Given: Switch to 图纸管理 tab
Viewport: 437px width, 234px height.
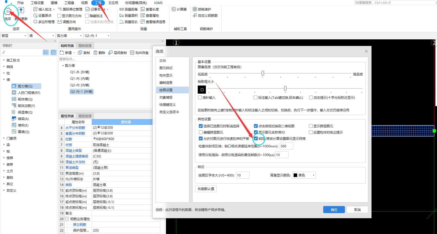Looking at the screenshot, I should tap(85, 46).
